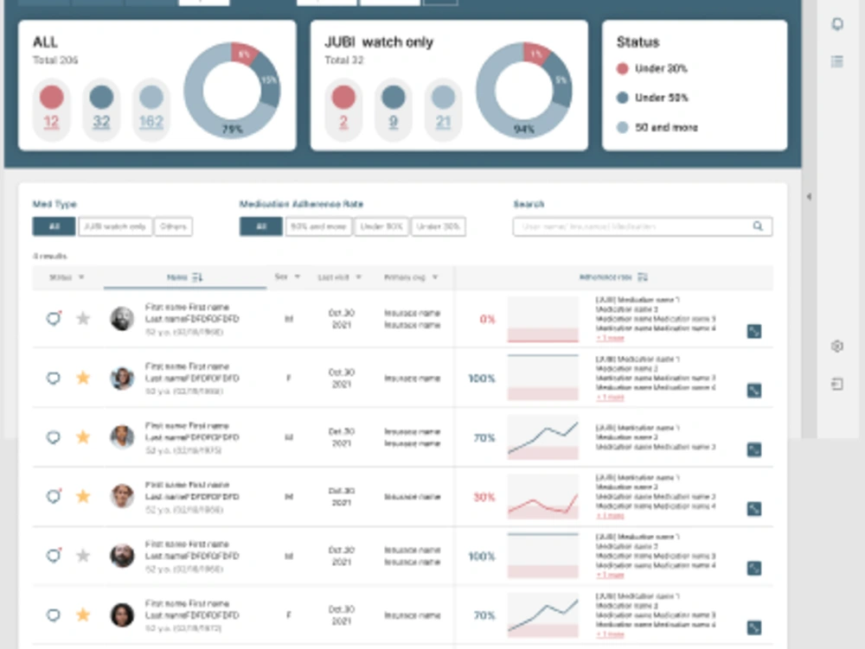This screenshot has height=649, width=865.
Task: Filter adherence by '50% and more'
Action: 318,226
